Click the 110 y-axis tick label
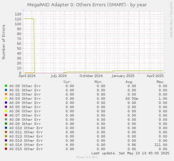The height and width of the screenshot is (161, 174). pyautogui.click(x=18, y=19)
